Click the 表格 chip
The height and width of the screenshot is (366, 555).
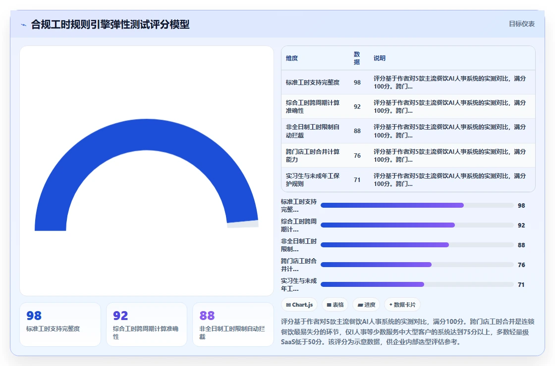click(335, 305)
